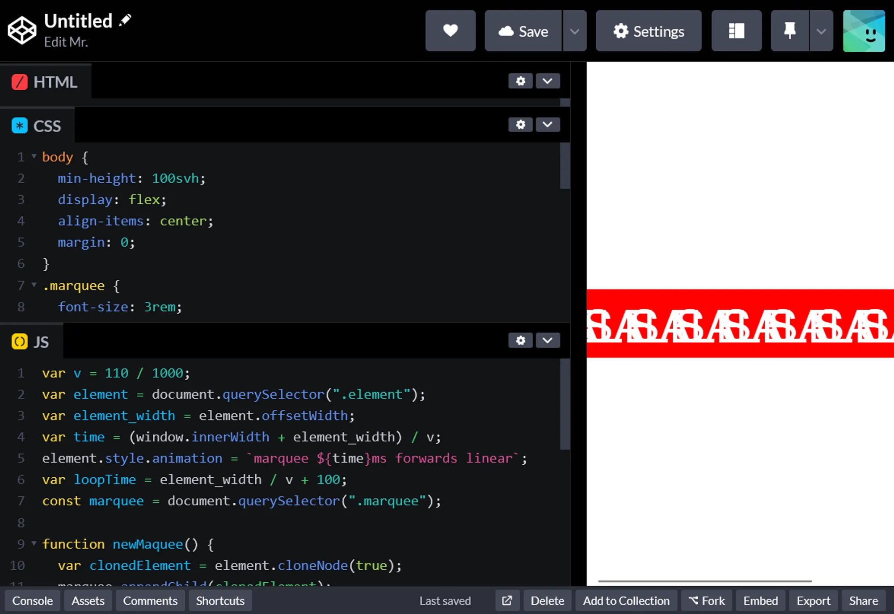Open the Console panel
This screenshot has width=894, height=614.
tap(32, 601)
